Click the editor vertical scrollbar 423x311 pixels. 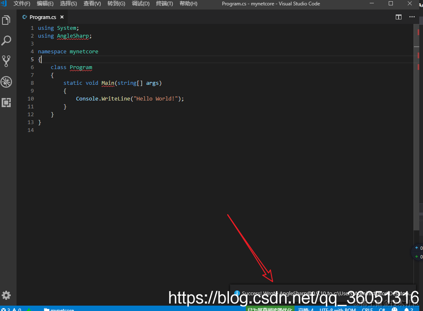click(416, 127)
